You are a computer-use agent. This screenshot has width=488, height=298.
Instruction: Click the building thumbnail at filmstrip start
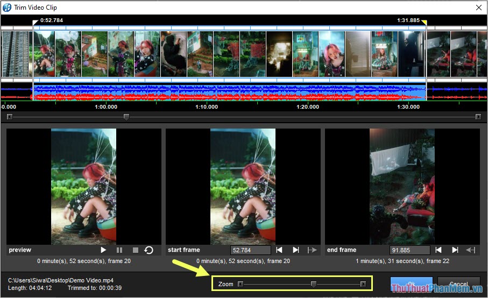click(15, 54)
